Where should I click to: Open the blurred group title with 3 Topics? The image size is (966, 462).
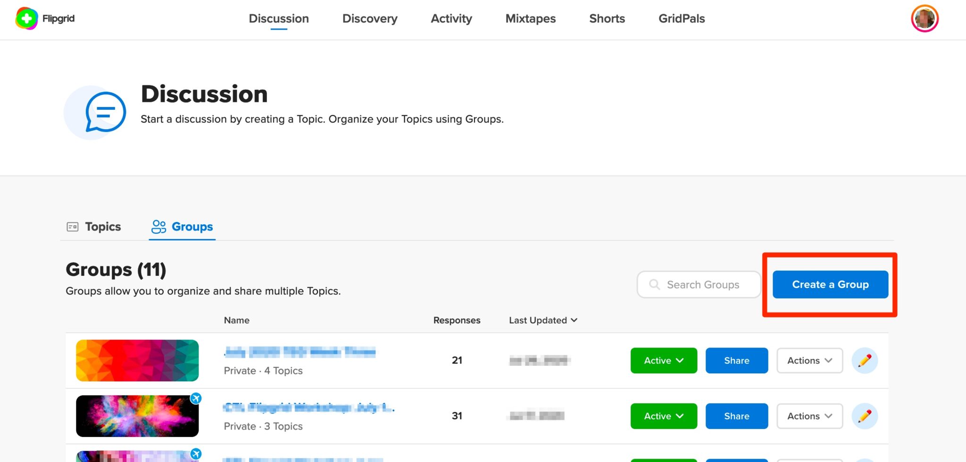(x=308, y=407)
